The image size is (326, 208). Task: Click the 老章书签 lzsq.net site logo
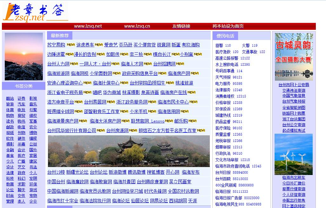click(x=35, y=12)
